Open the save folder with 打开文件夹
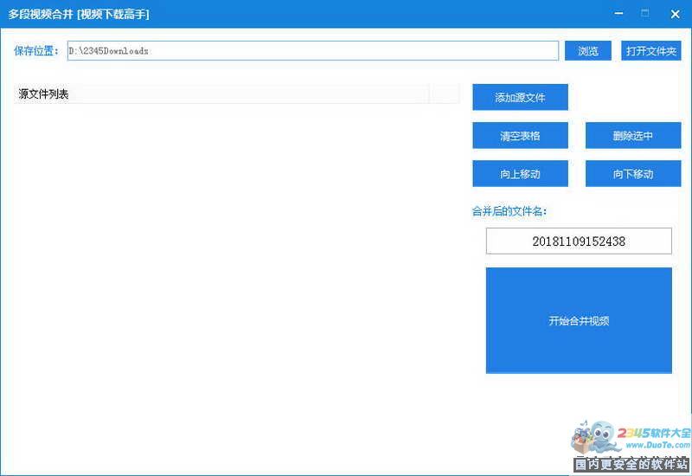Screen dimensions: 692x476 click(x=650, y=51)
